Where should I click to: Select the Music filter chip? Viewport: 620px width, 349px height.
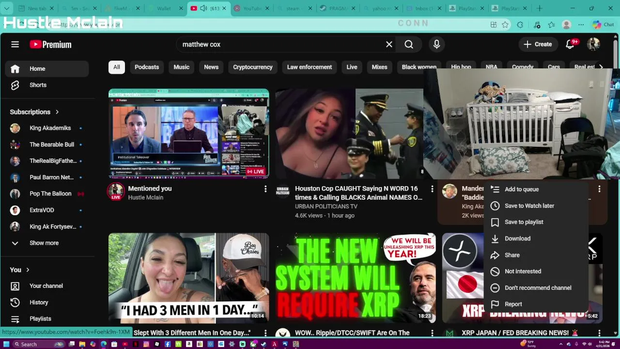(x=182, y=67)
